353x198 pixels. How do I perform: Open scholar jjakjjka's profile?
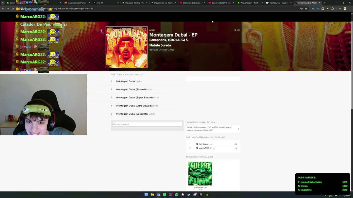coord(202,144)
